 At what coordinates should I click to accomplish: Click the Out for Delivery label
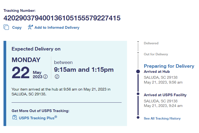[x=156, y=54]
